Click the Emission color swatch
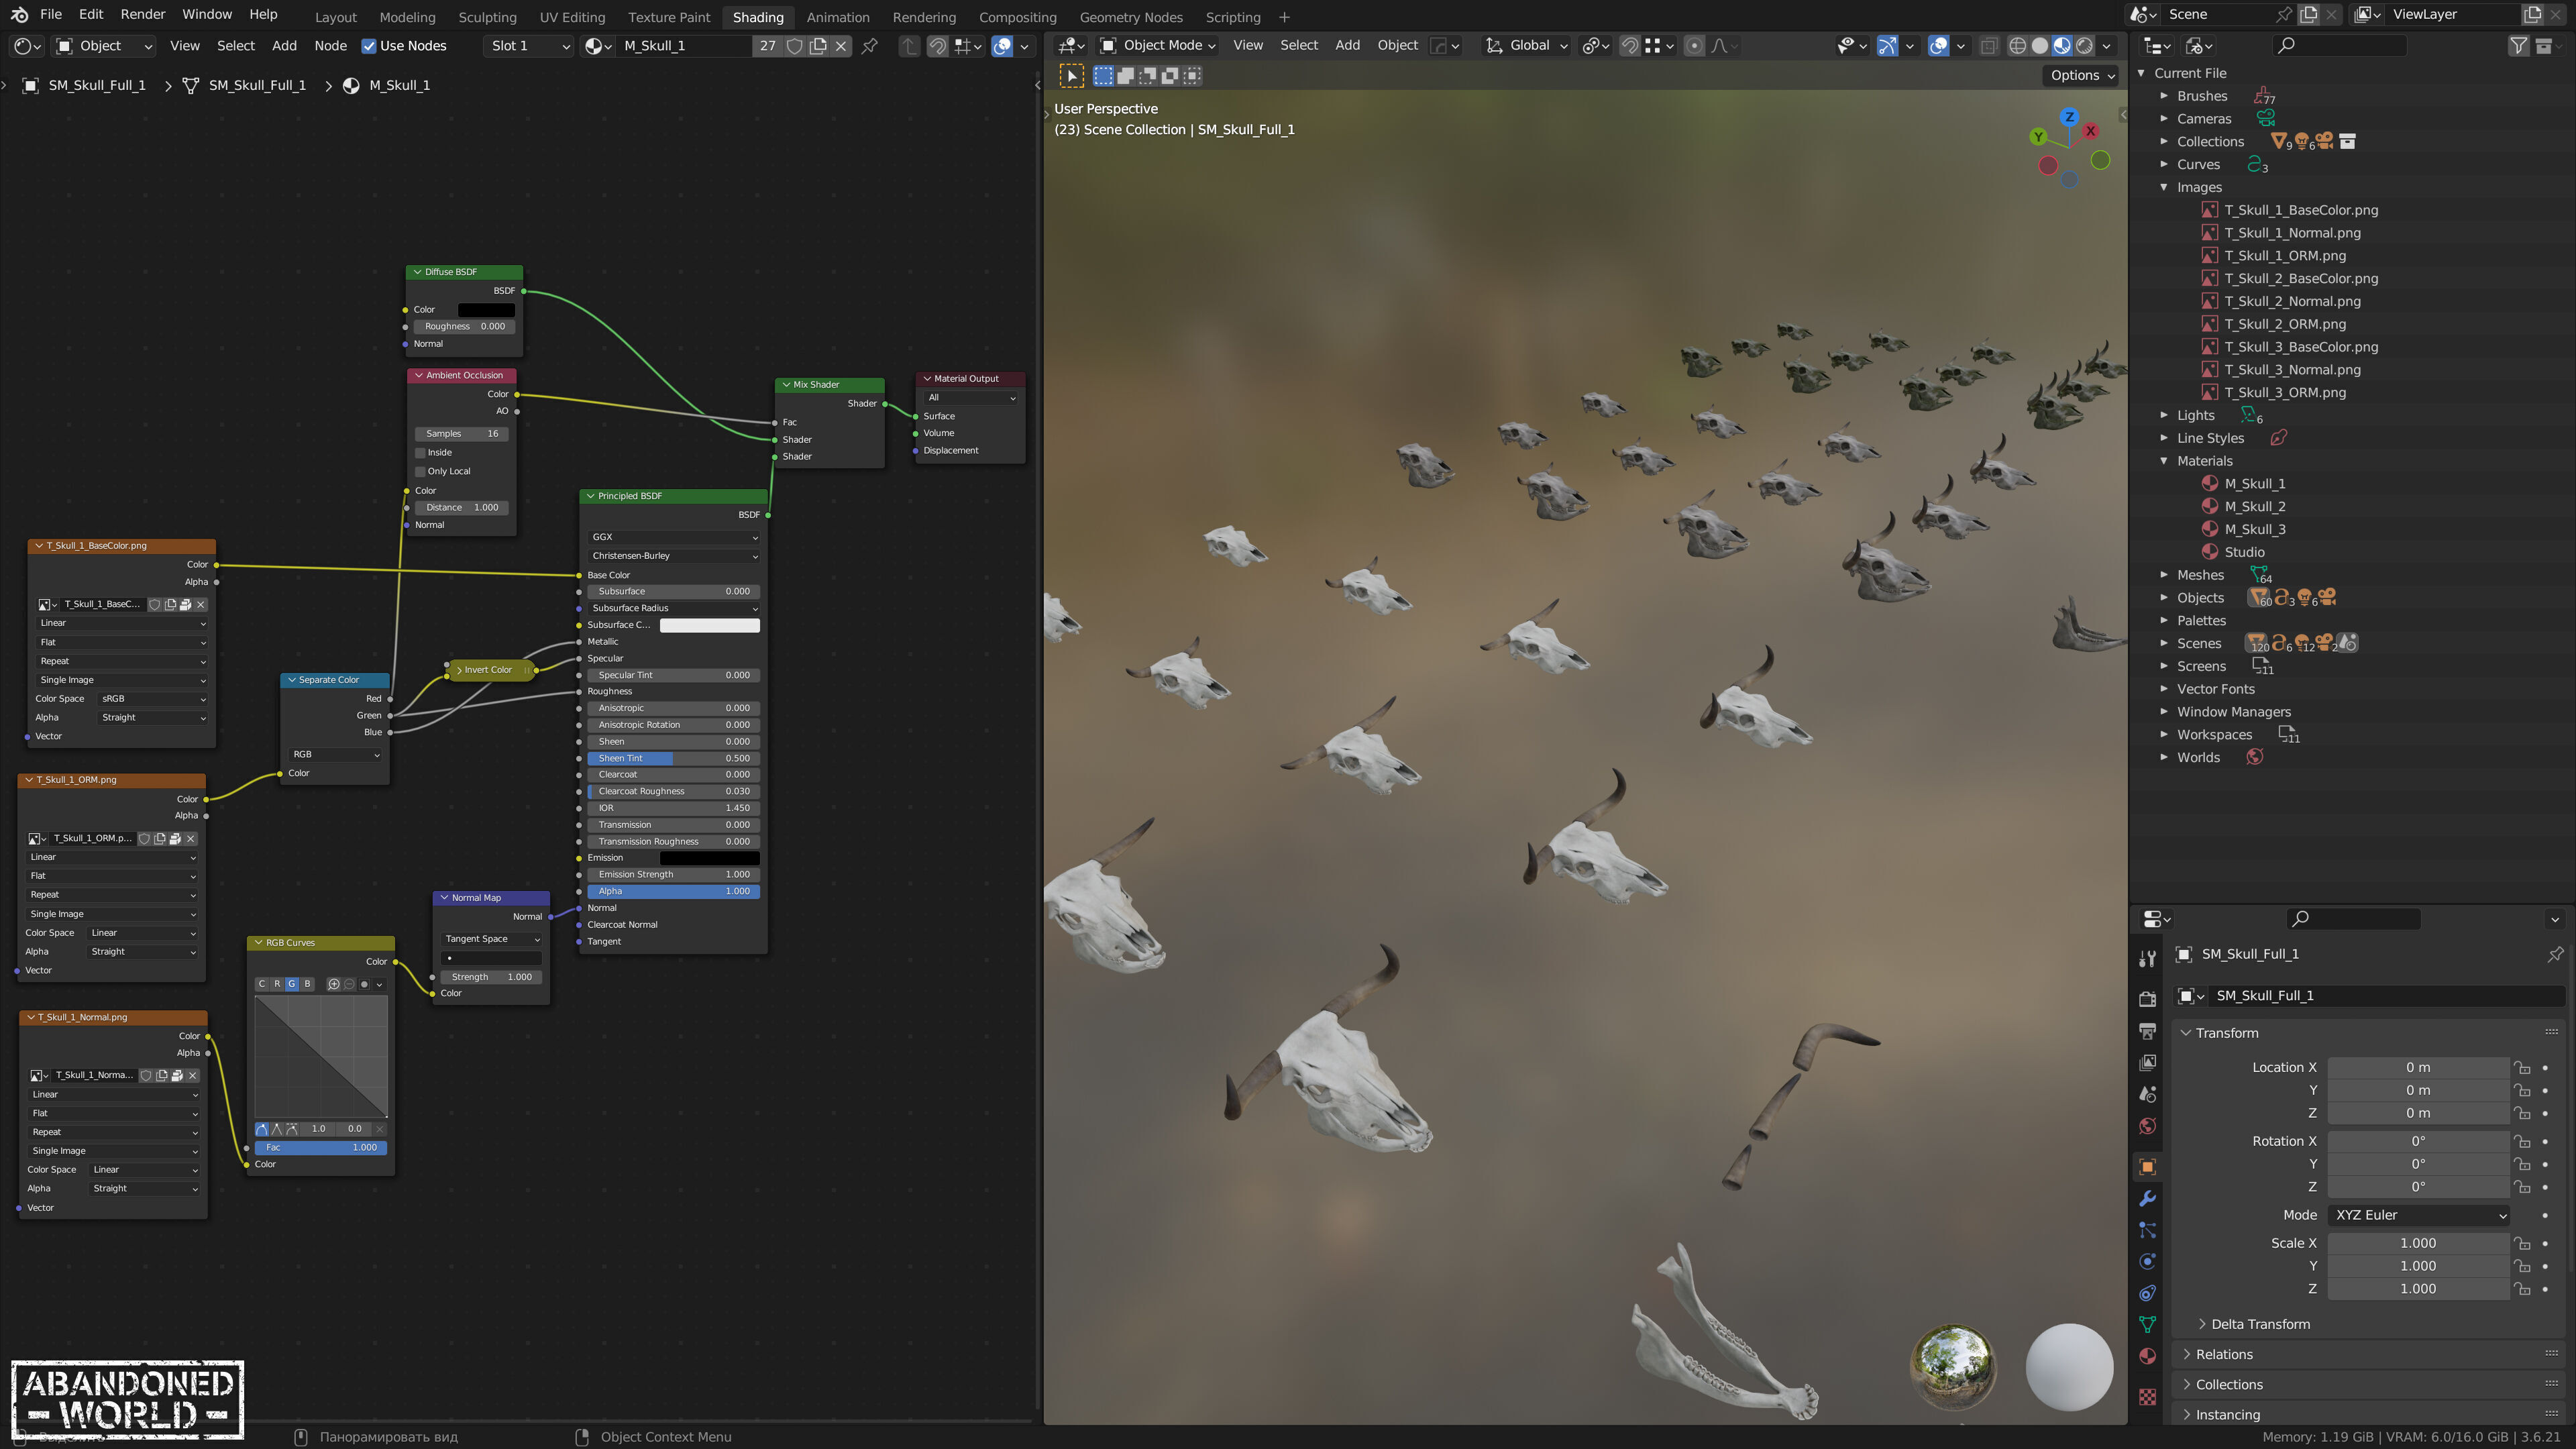Image resolution: width=2576 pixels, height=1449 pixels. pos(709,858)
